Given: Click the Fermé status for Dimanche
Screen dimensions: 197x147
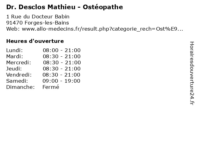Looking at the screenshot, I should click(51, 87).
